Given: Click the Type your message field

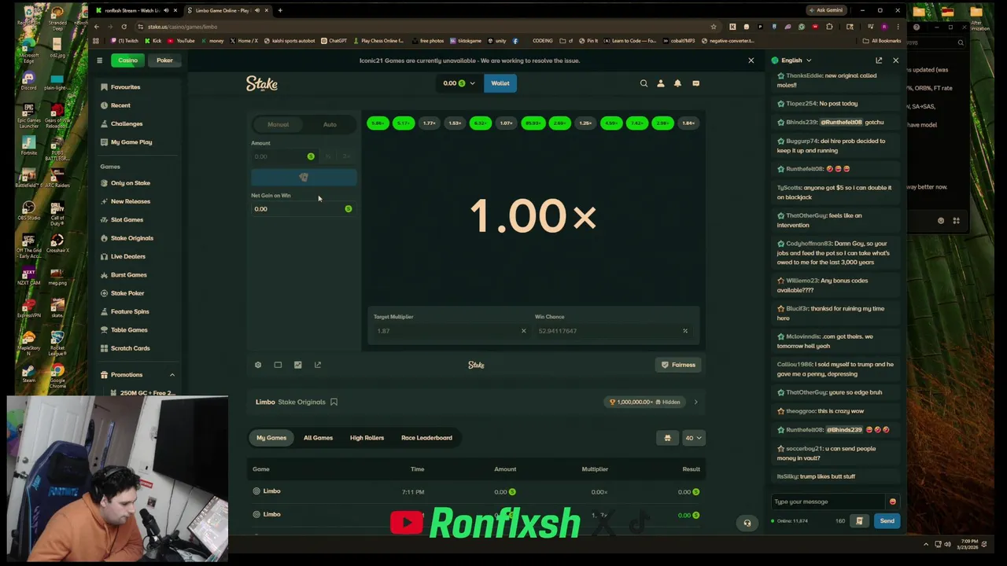Looking at the screenshot, I should point(828,502).
